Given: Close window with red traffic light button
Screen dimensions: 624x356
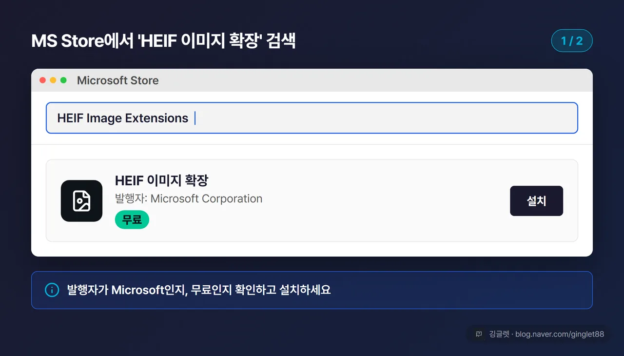Looking at the screenshot, I should (42, 80).
